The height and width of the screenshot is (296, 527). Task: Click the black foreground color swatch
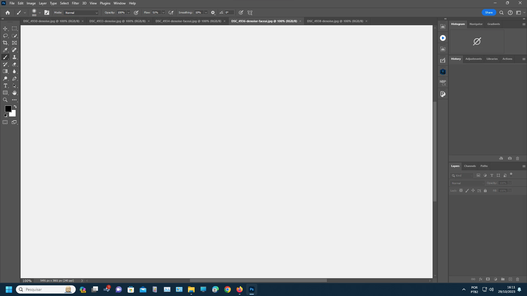pos(8,109)
